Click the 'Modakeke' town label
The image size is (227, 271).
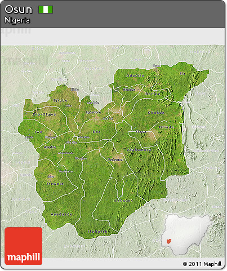tap(66, 171)
